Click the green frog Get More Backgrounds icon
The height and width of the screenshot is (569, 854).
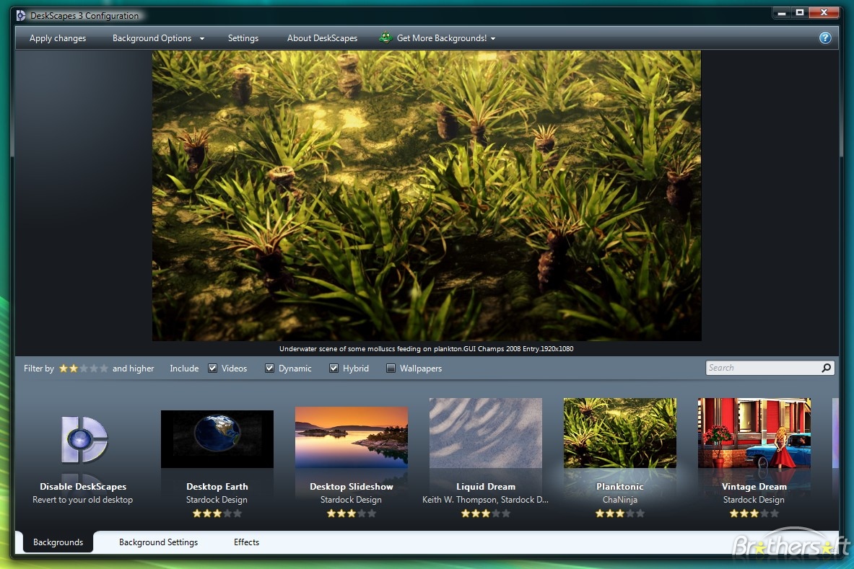tap(385, 38)
